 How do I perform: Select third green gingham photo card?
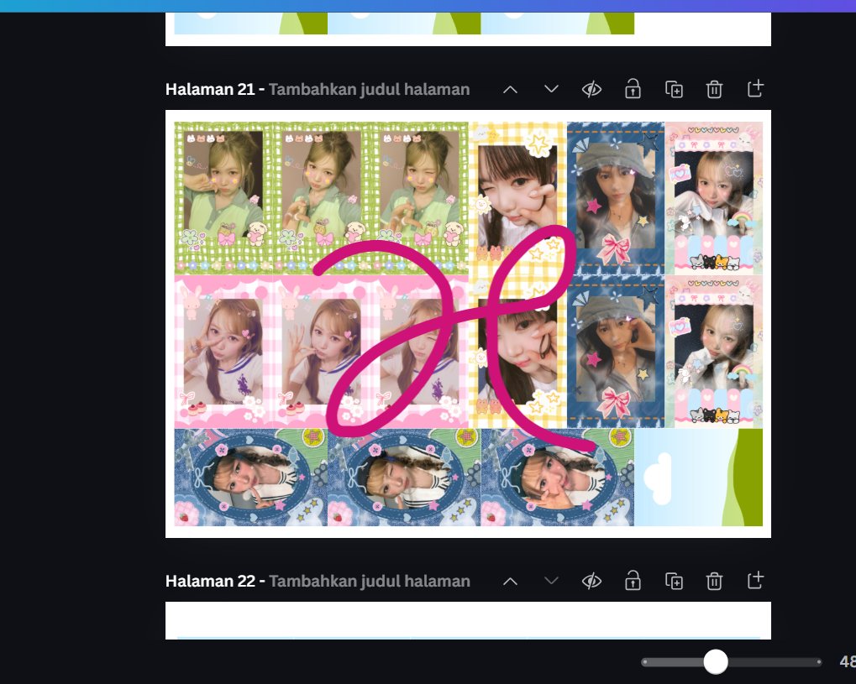(419, 197)
